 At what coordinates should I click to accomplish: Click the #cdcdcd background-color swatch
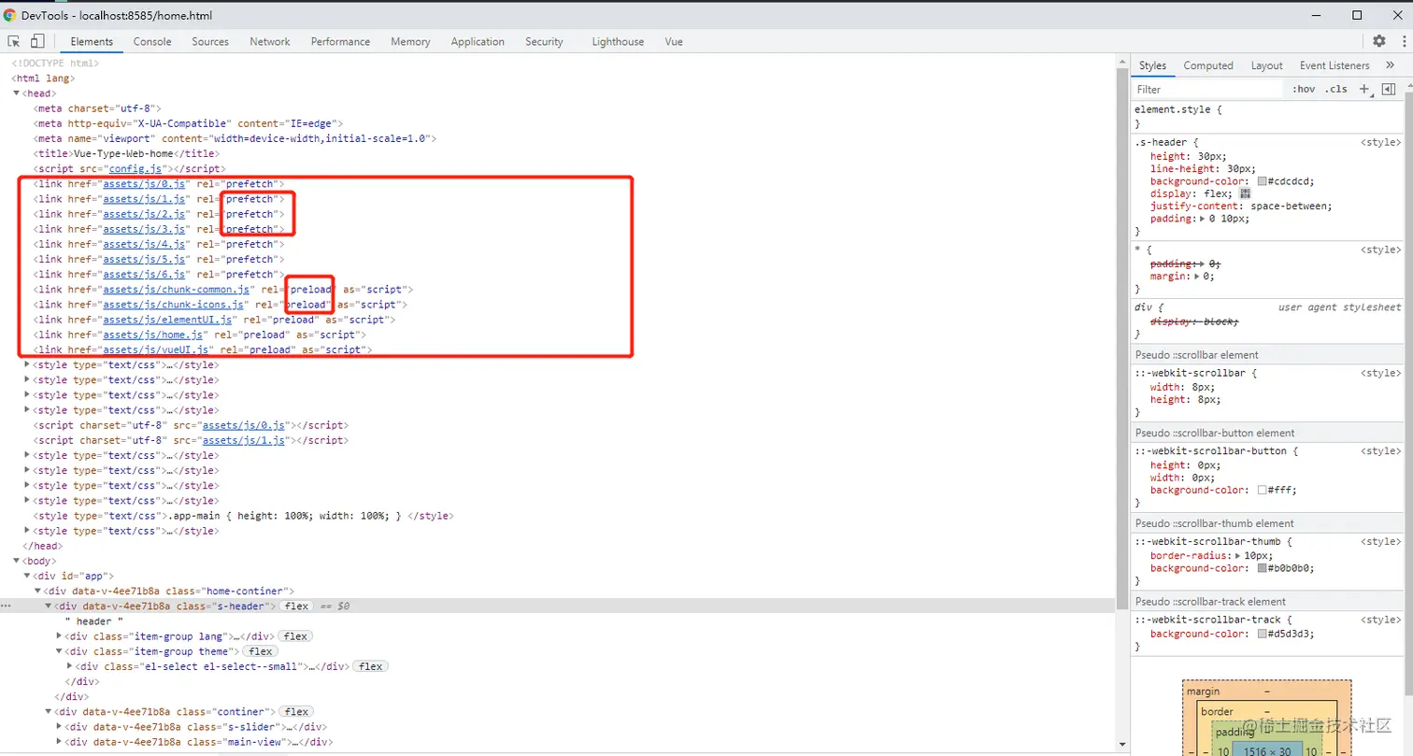pos(1263,181)
